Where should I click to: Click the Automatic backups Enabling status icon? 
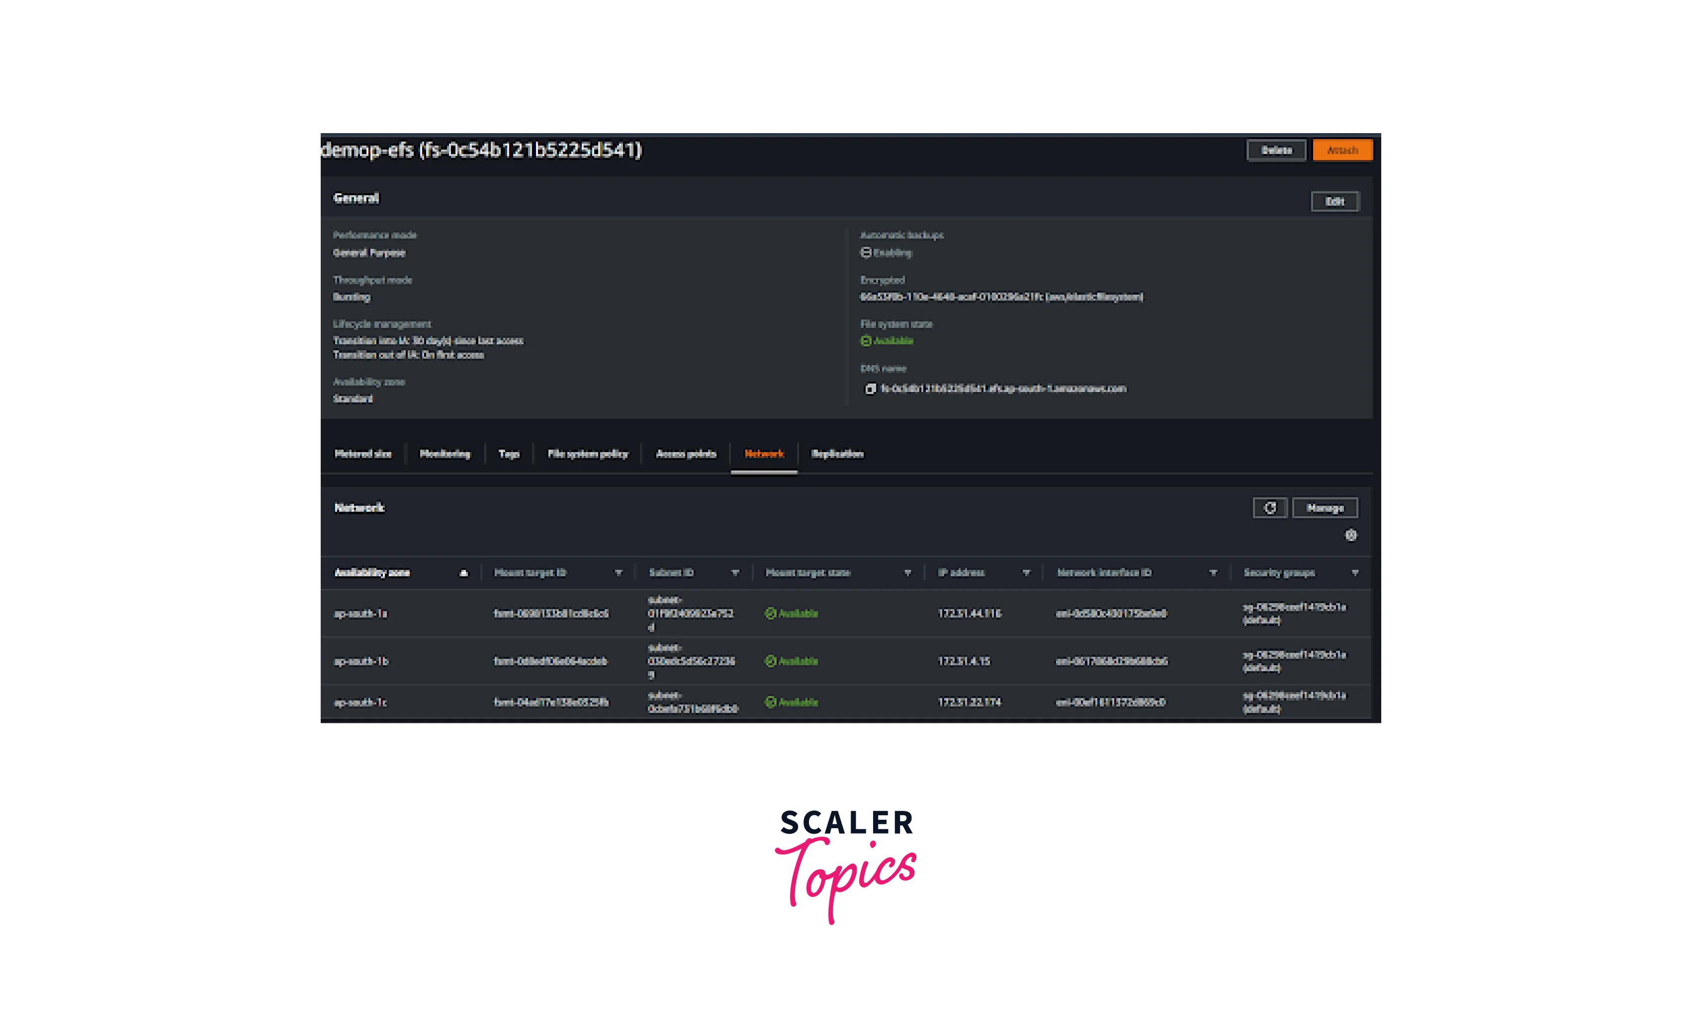pos(866,252)
